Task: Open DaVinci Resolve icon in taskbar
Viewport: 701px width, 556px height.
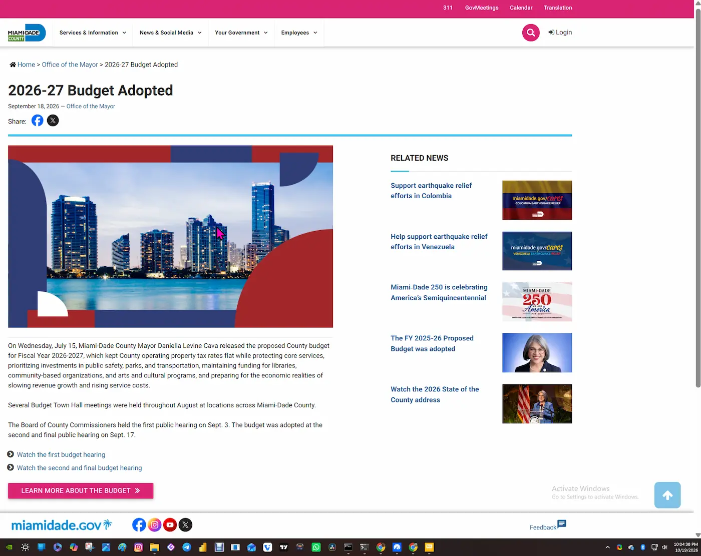Action: tap(332, 547)
